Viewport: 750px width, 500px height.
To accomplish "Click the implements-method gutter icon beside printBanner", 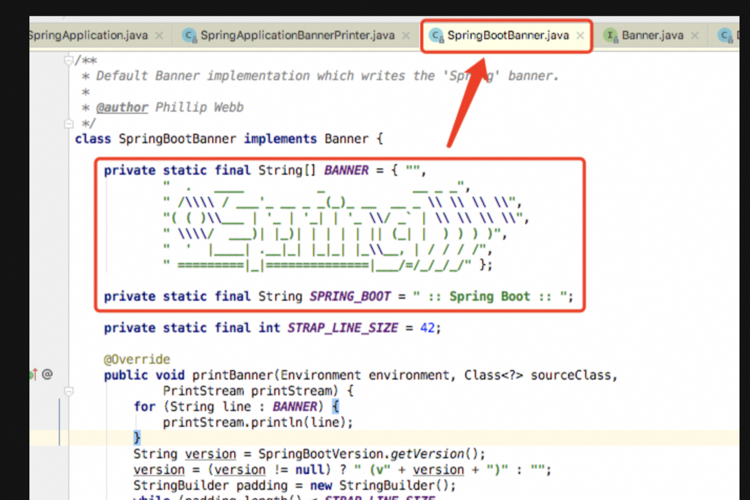I will pos(34,374).
